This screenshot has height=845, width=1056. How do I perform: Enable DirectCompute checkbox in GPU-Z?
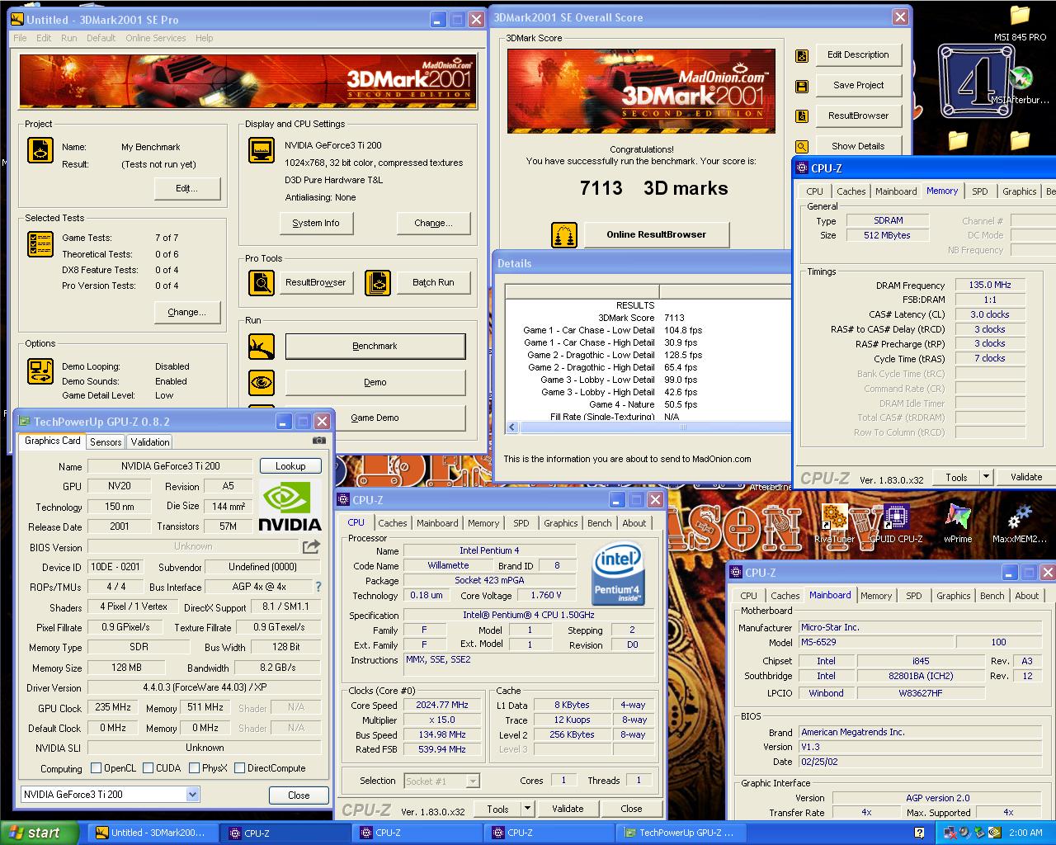point(239,768)
